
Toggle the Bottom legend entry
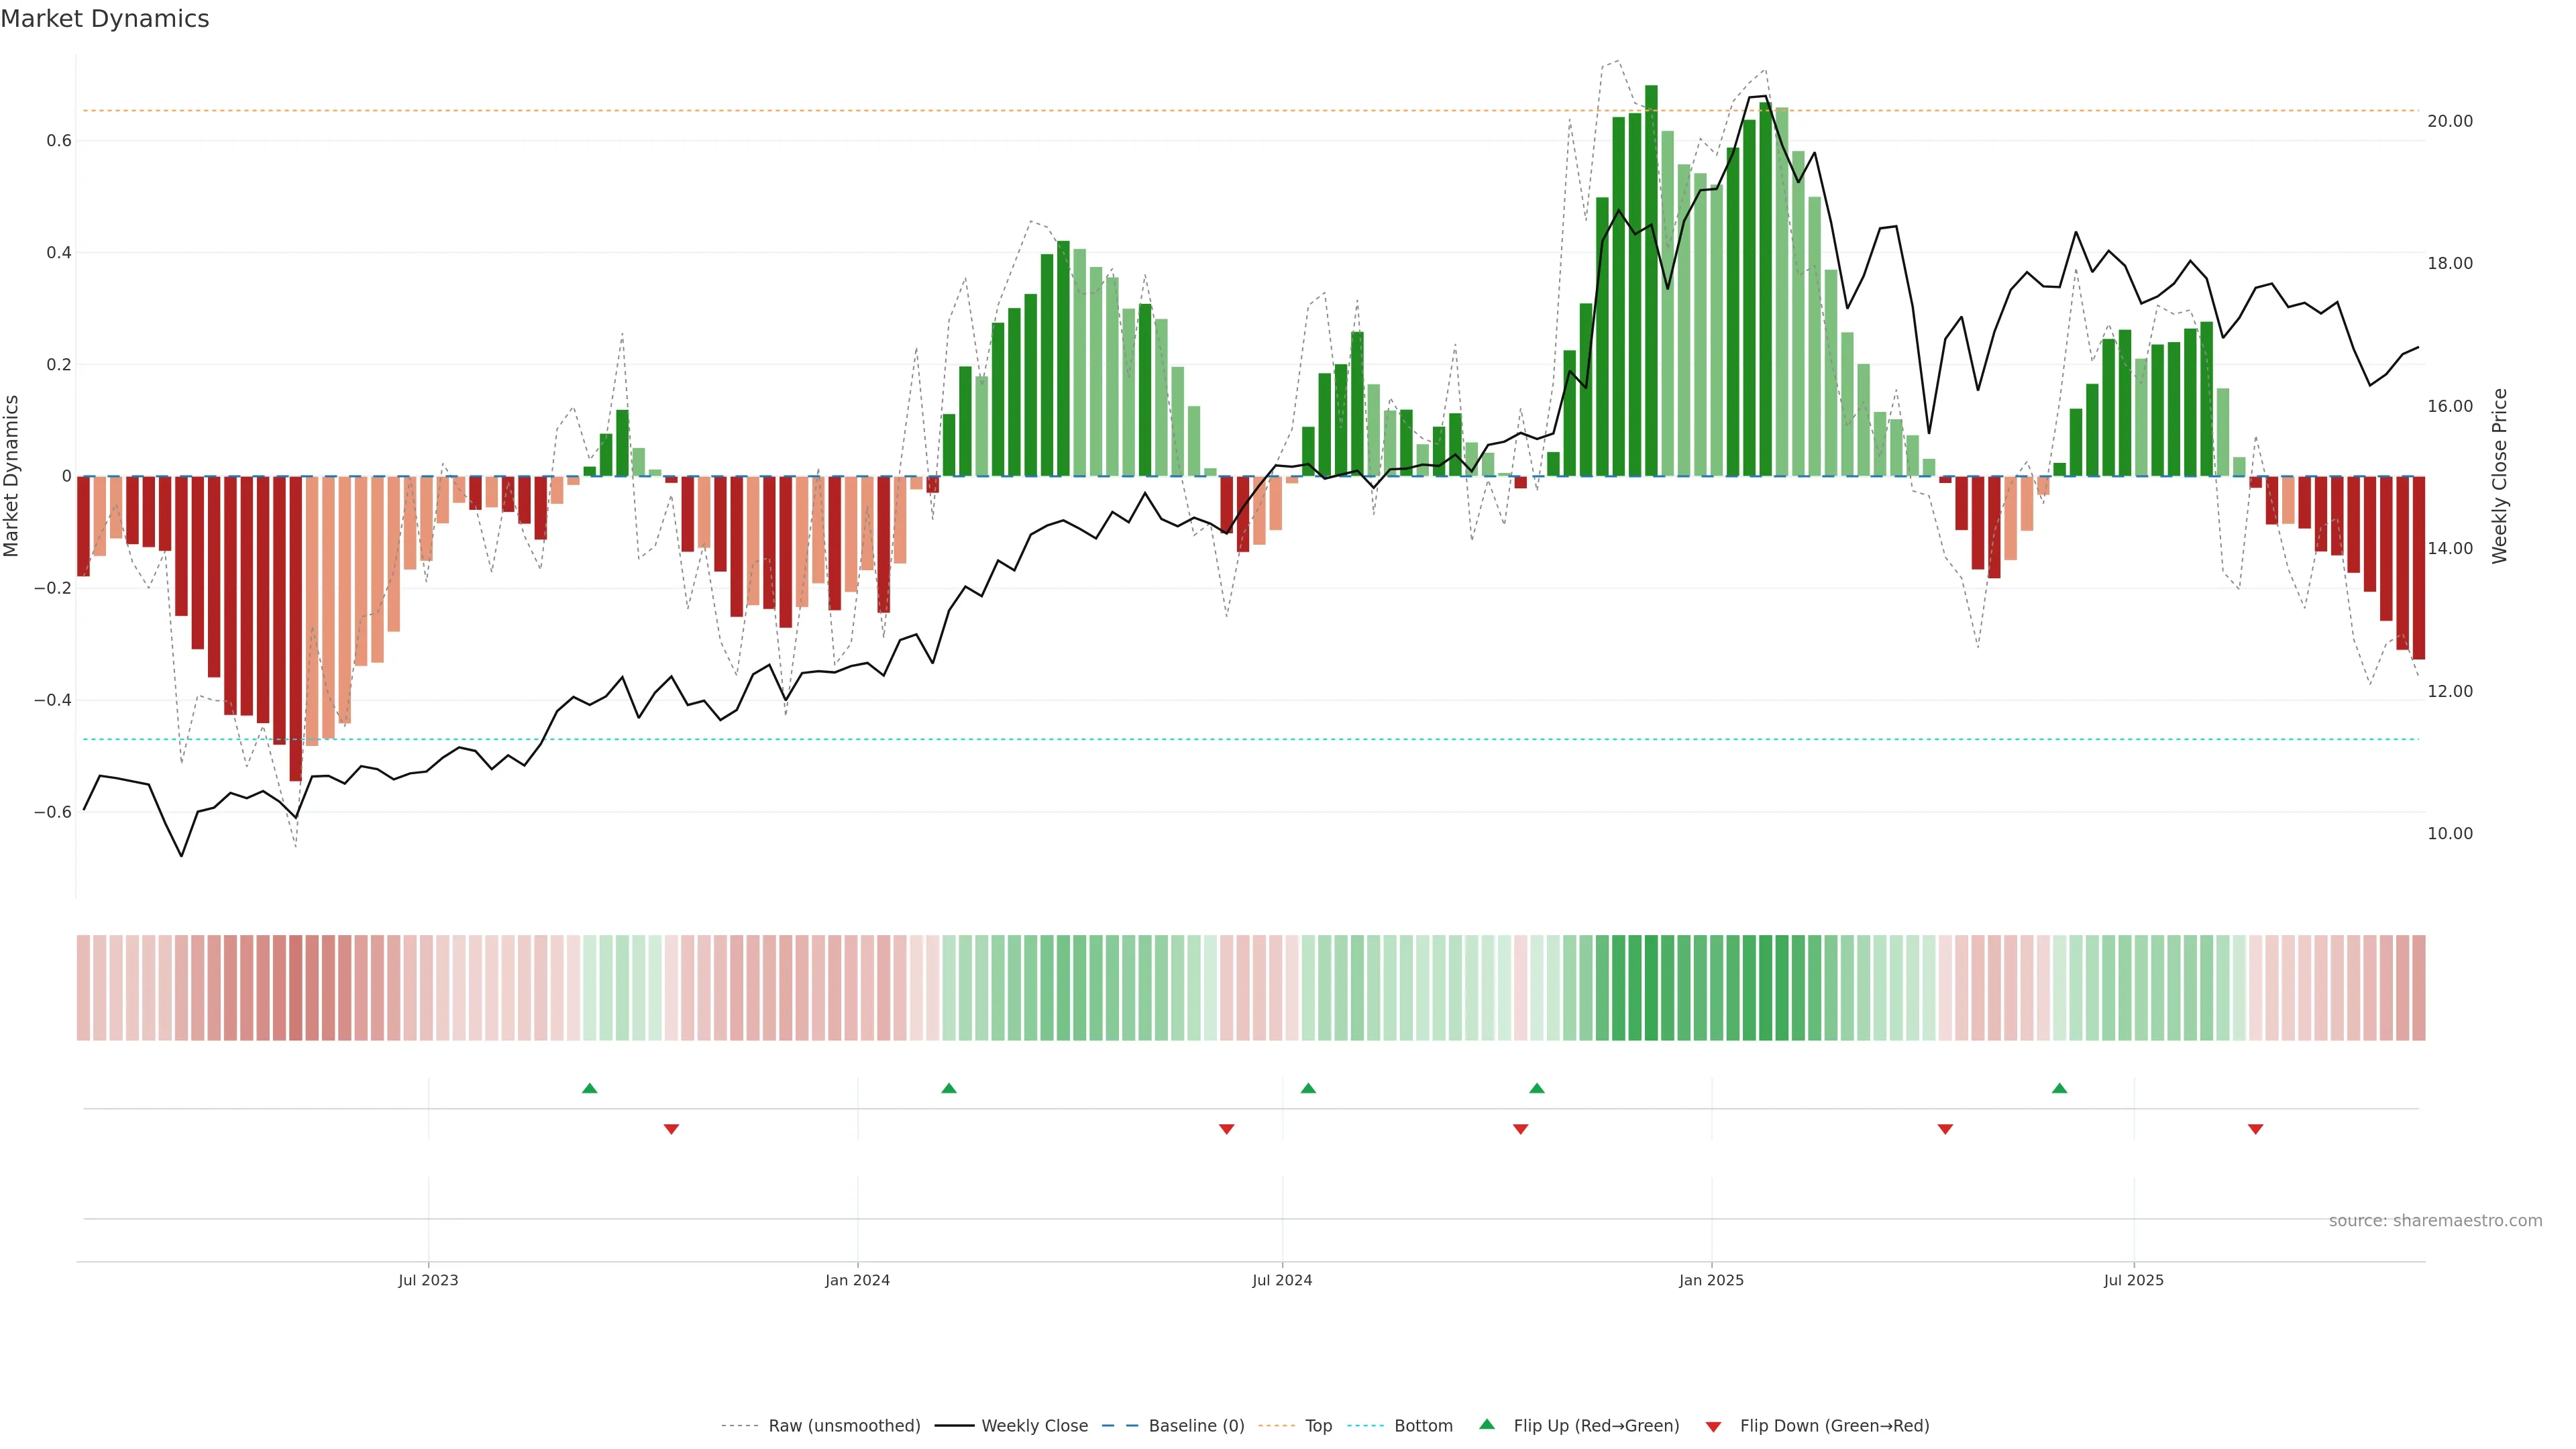1423,1426
